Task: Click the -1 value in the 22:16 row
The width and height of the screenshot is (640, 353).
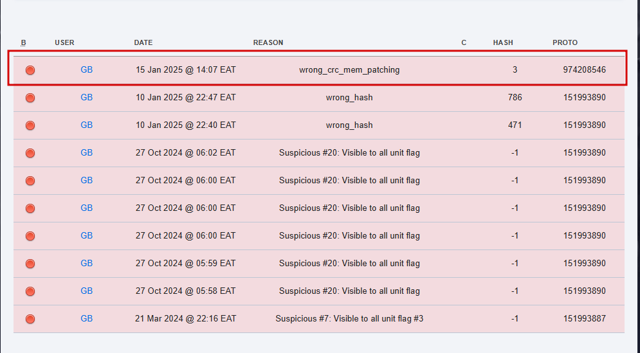Action: click(x=515, y=319)
